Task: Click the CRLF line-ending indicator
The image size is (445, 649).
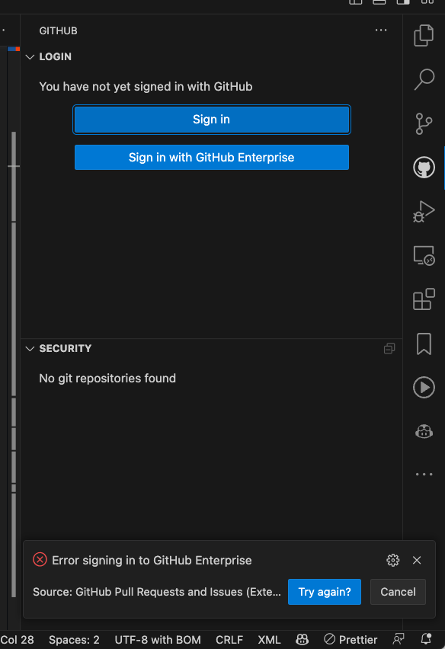Action: pyautogui.click(x=229, y=640)
